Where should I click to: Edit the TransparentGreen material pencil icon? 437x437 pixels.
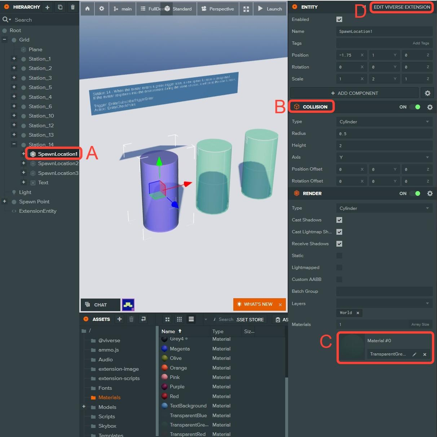[x=414, y=354]
